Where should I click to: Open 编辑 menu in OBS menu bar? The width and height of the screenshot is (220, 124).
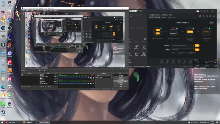click(28, 10)
